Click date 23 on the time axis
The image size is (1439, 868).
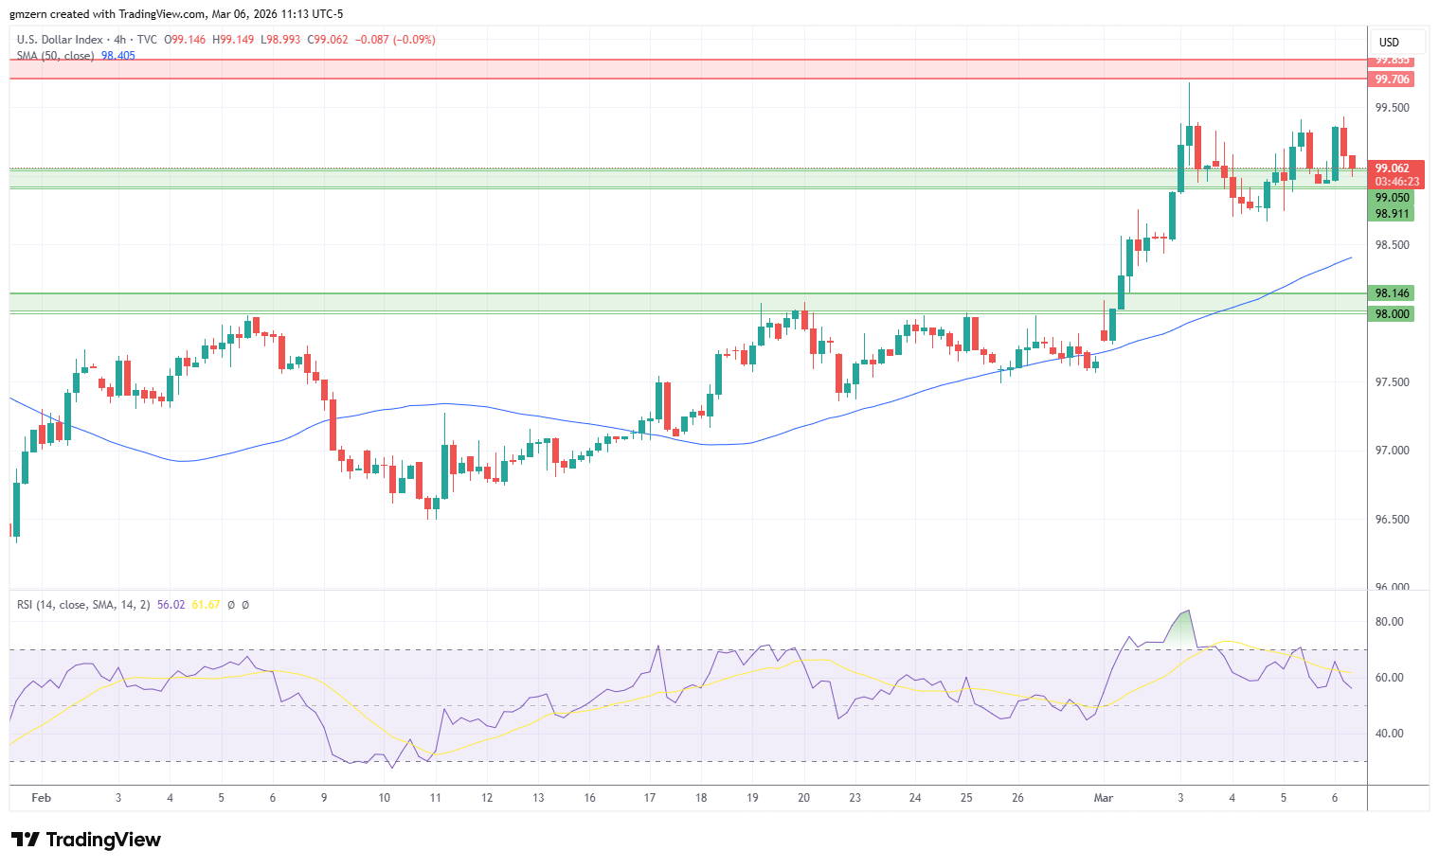pos(854,798)
